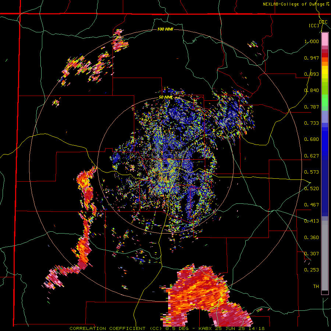Select the 0.787 scale value

point(312,107)
